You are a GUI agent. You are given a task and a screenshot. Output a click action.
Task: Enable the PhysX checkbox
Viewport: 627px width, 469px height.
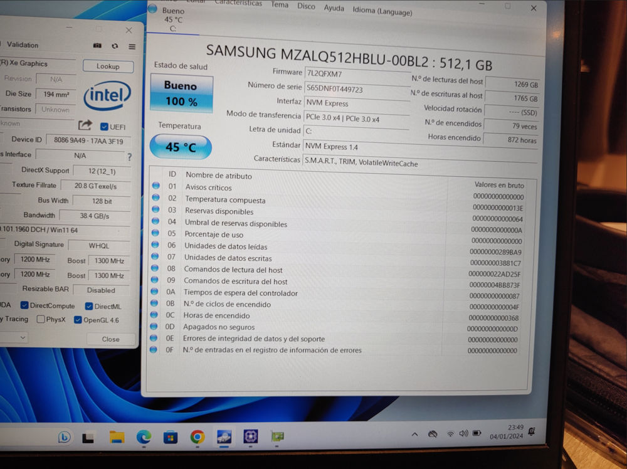click(40, 319)
